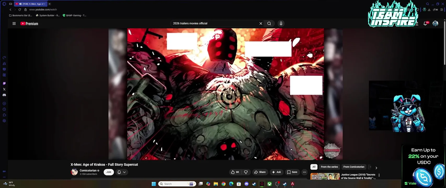The width and height of the screenshot is (446, 188).
Task: Click the X-Men comic video player
Action: pos(225,94)
